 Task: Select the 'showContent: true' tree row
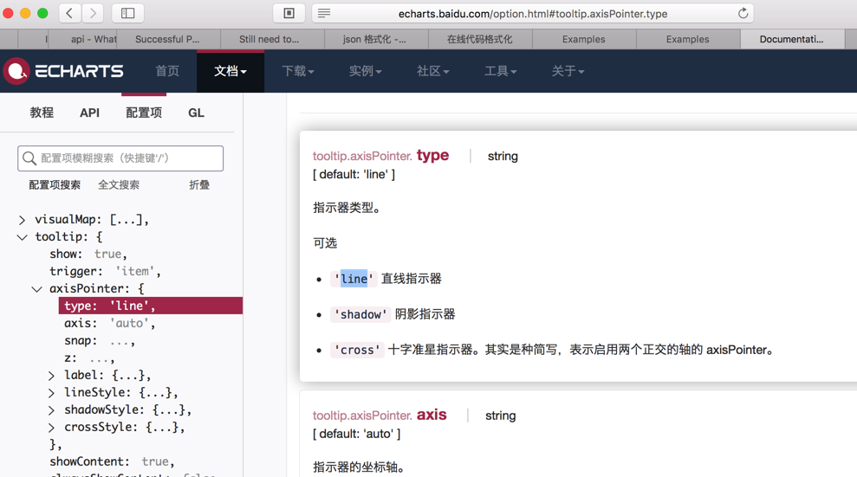[112, 461]
